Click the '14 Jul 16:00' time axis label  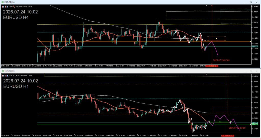tap(151, 66)
